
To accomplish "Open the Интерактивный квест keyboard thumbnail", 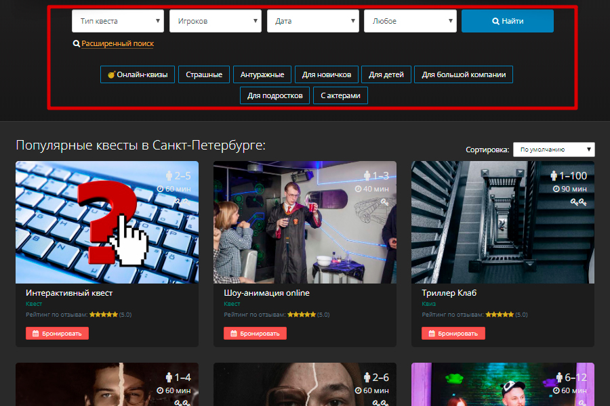I will point(107,222).
